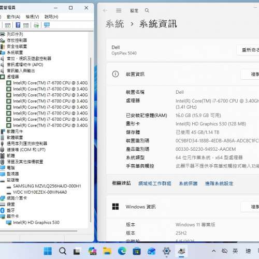Collapse the 裝置資訊 section header
This screenshot has width=259, height=259.
click(x=183, y=74)
